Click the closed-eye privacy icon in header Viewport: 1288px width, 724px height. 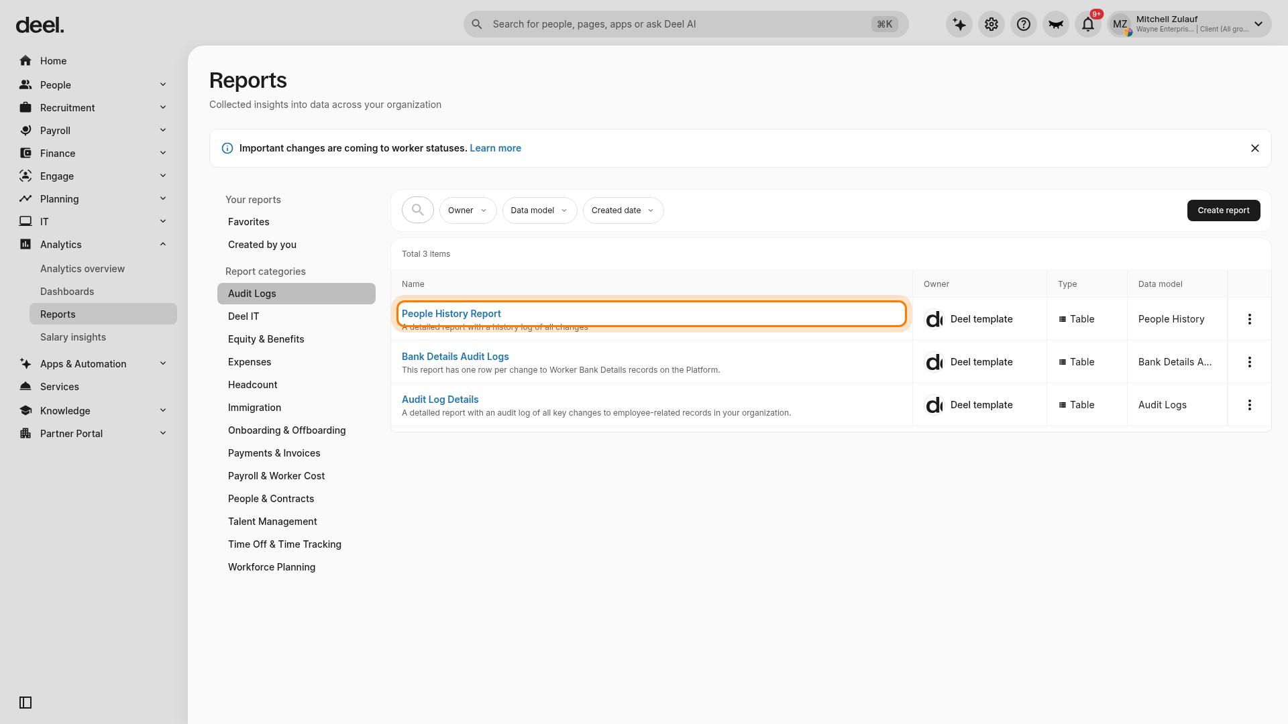pos(1056,25)
